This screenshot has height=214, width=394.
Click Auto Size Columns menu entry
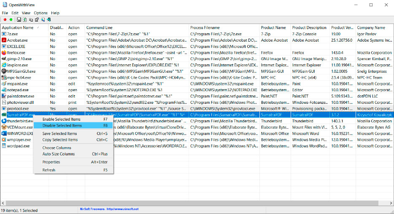pos(58,154)
